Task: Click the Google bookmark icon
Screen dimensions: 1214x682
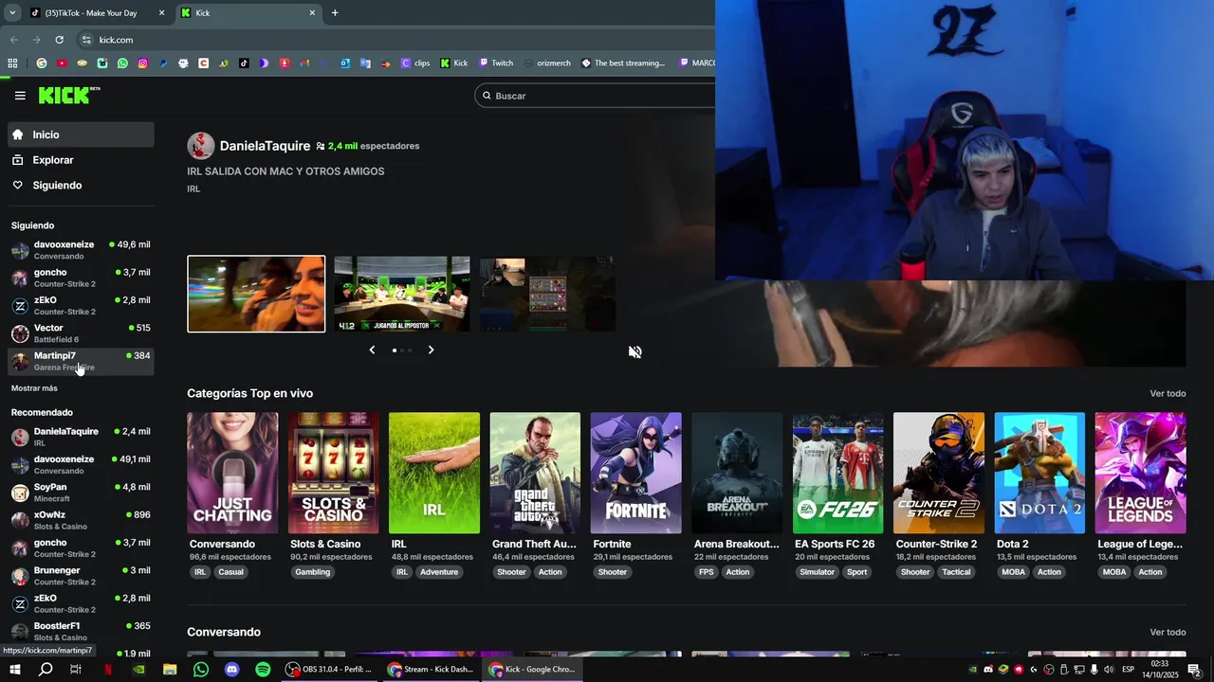Action: coord(41,63)
